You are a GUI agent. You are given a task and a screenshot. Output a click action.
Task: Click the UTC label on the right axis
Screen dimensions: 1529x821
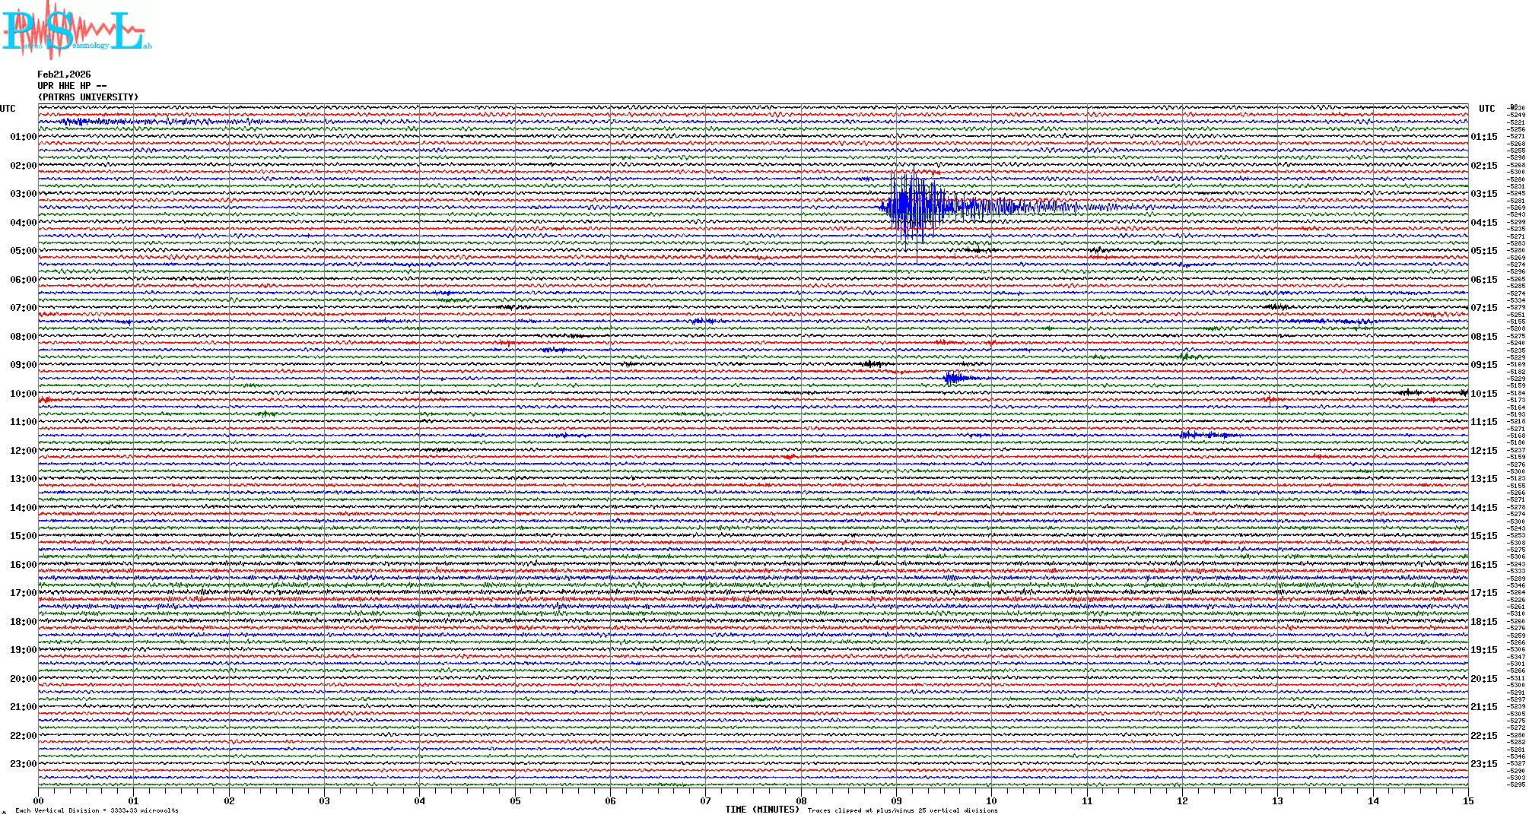1486,109
